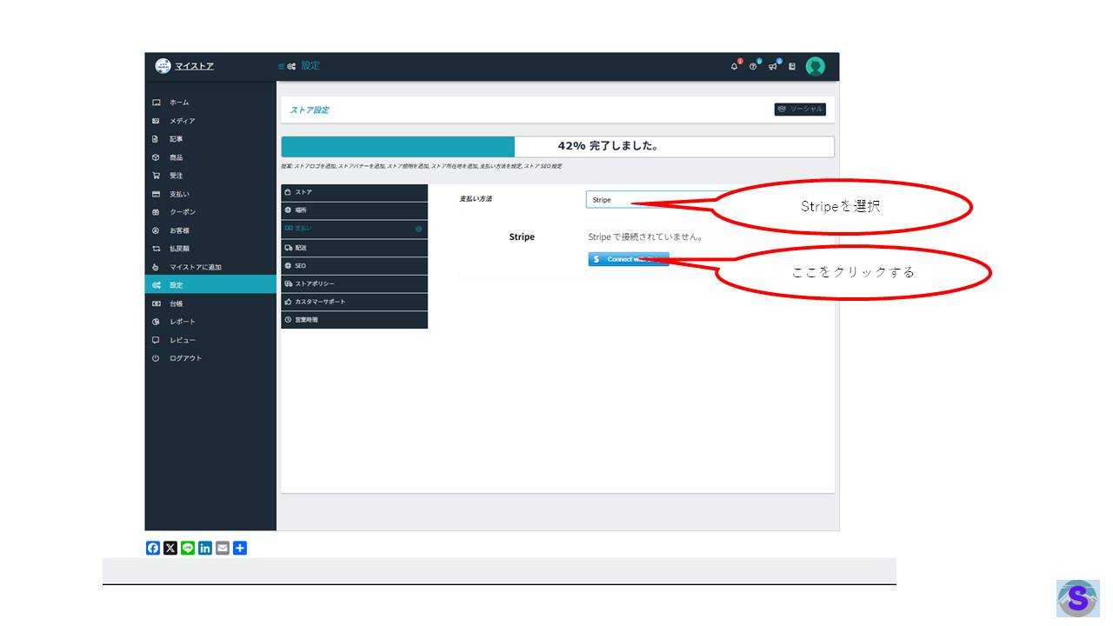Image resolution: width=1113 pixels, height=626 pixels.
Task: Open ホーム in the sidebar
Action: pos(210,103)
